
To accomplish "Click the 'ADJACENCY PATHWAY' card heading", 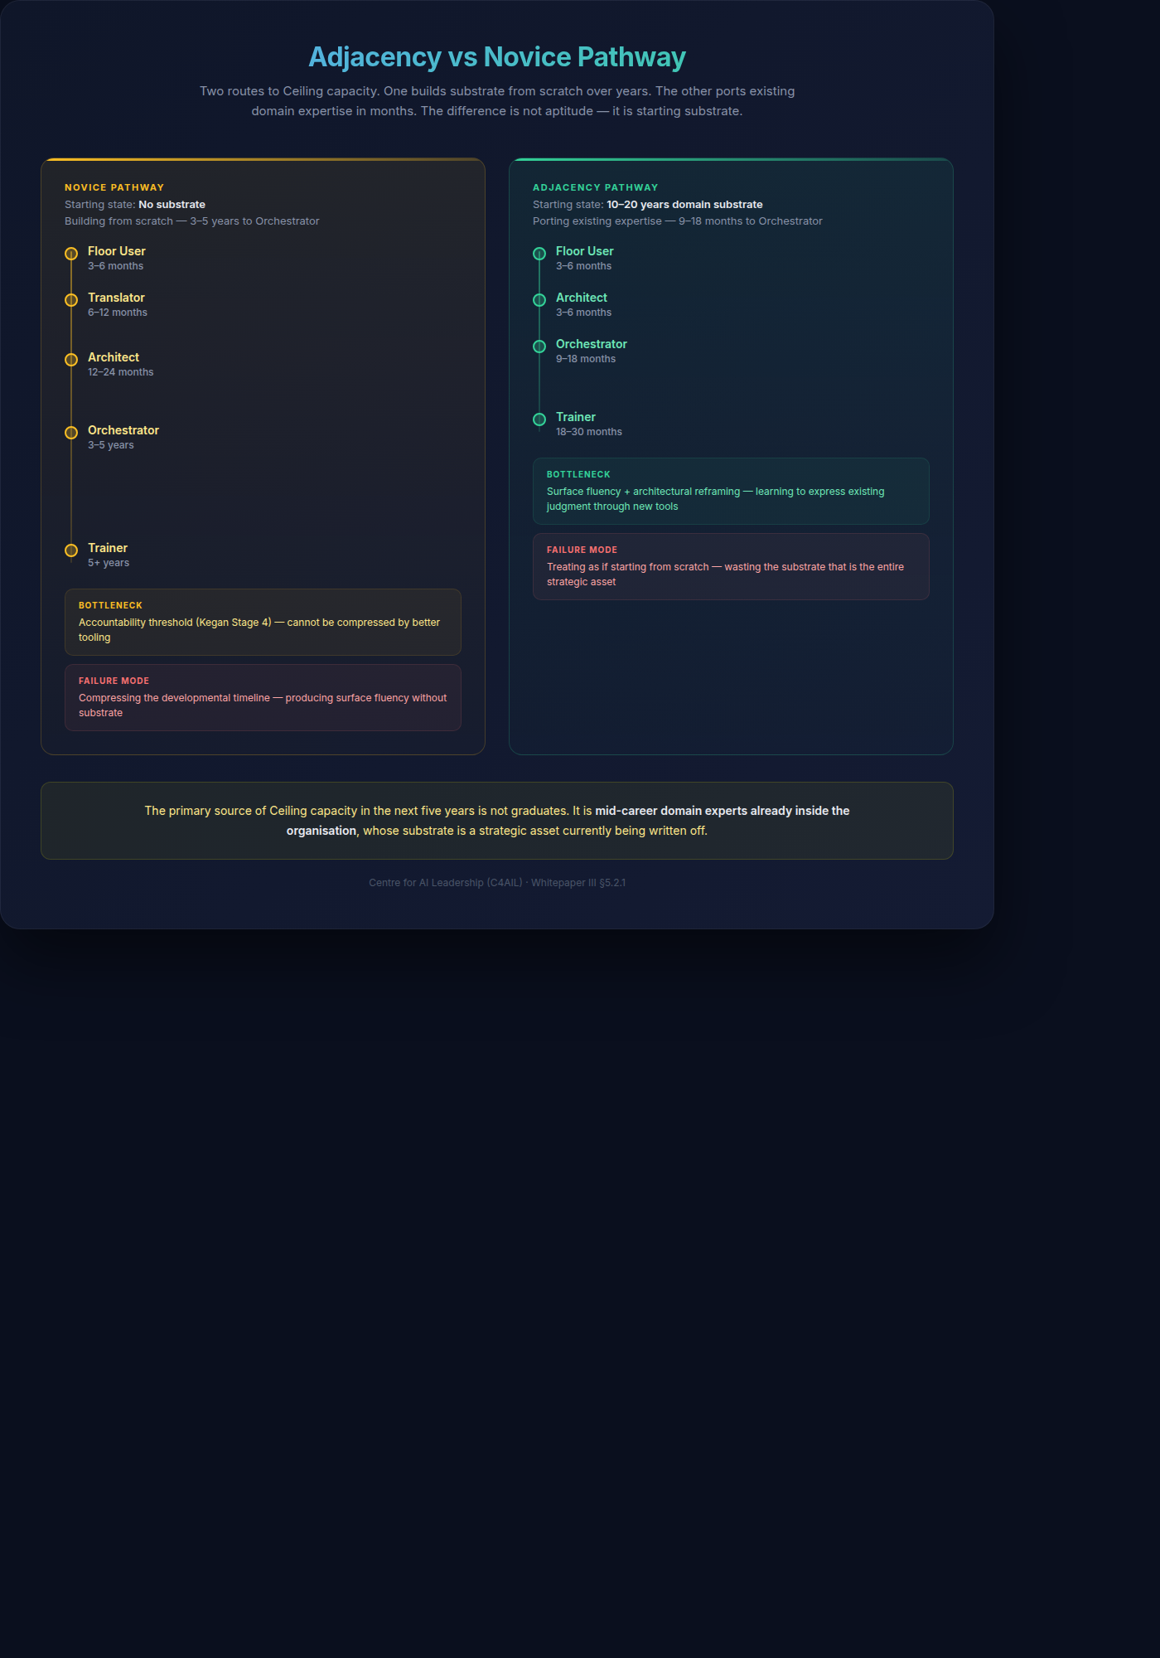I will (x=595, y=187).
